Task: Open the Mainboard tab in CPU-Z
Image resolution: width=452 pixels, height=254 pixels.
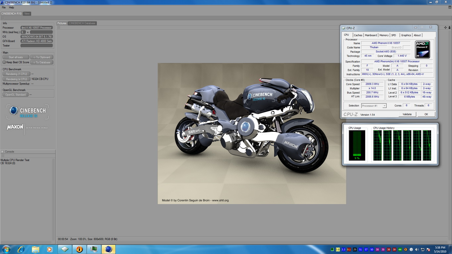Action: click(371, 35)
